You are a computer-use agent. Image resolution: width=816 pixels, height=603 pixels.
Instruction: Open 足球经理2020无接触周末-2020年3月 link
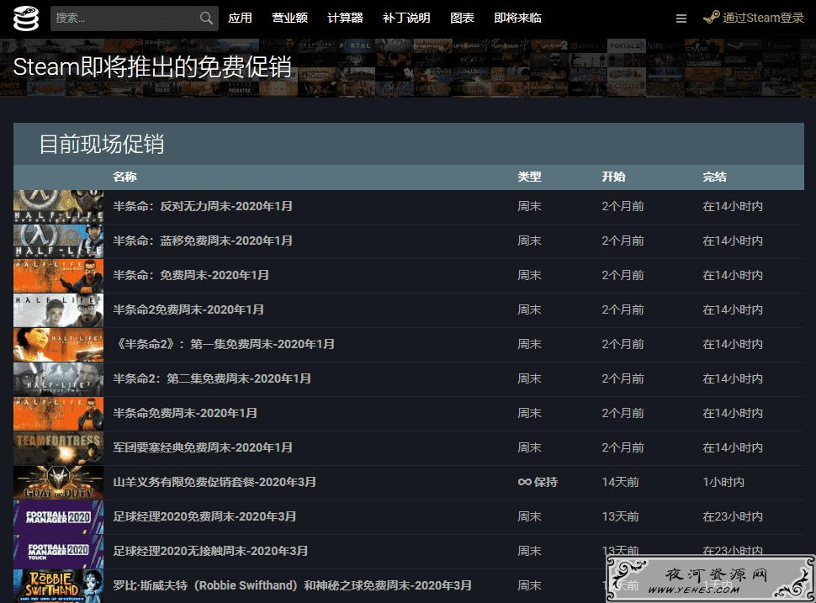tap(210, 551)
